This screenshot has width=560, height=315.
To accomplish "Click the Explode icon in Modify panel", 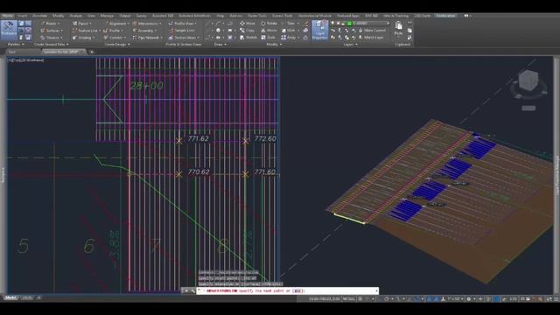I will point(305,31).
